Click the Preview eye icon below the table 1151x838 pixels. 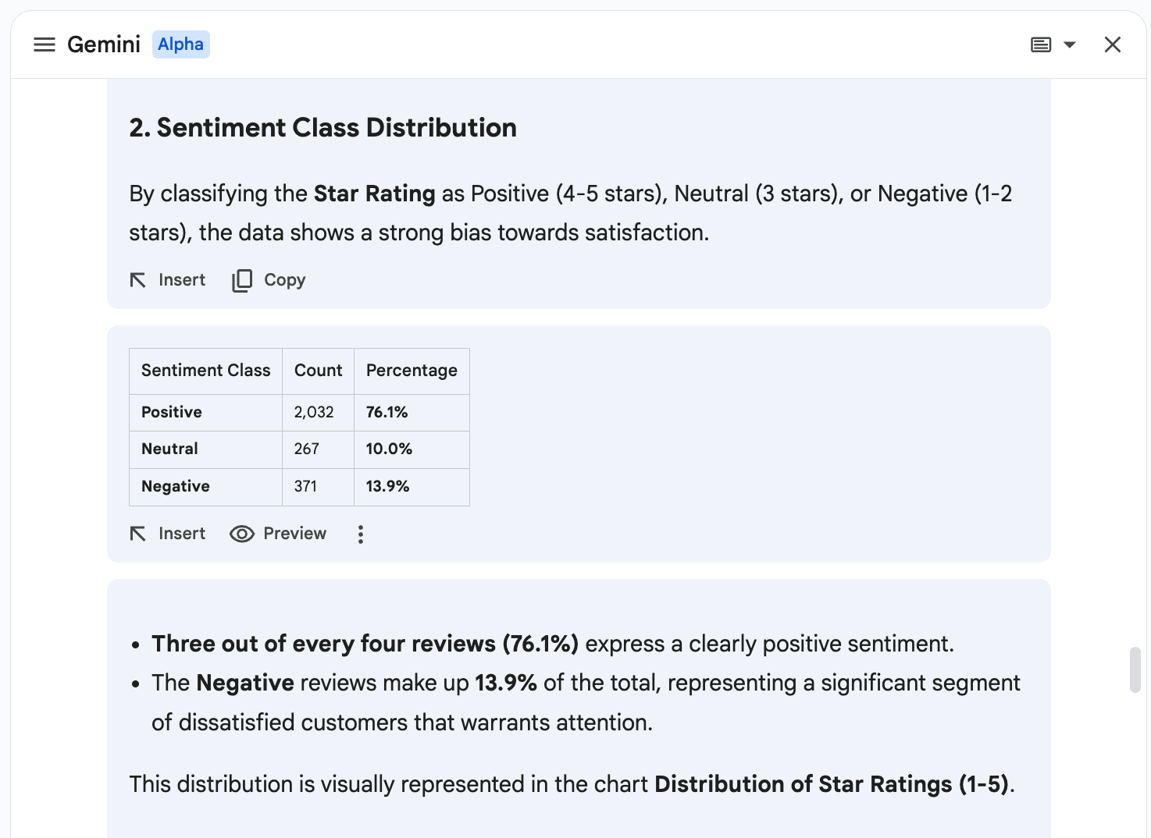pos(242,534)
